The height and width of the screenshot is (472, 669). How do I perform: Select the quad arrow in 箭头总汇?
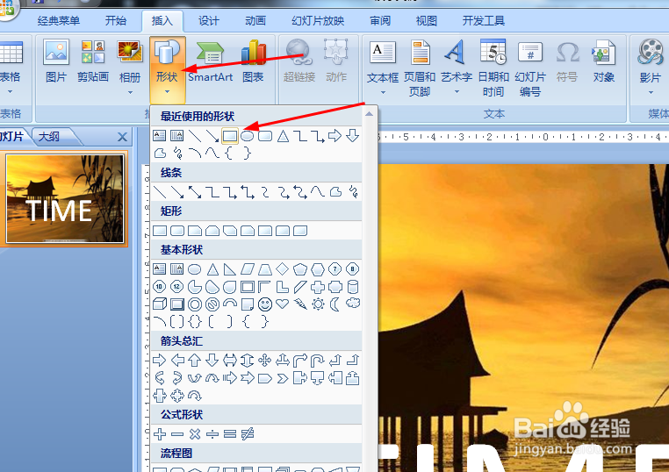[264, 361]
